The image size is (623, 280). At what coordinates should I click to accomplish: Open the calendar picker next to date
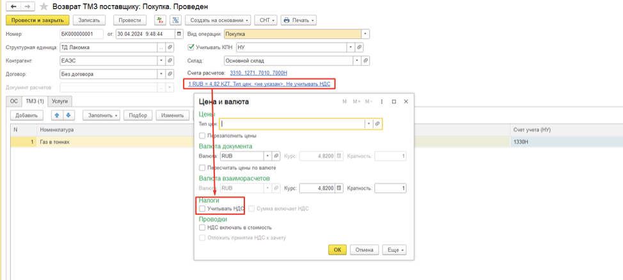point(179,35)
